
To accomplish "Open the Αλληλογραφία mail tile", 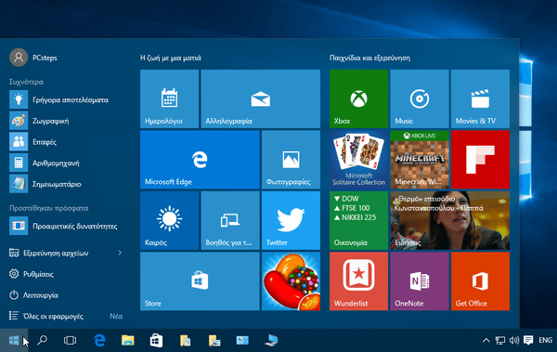I will pos(260,98).
